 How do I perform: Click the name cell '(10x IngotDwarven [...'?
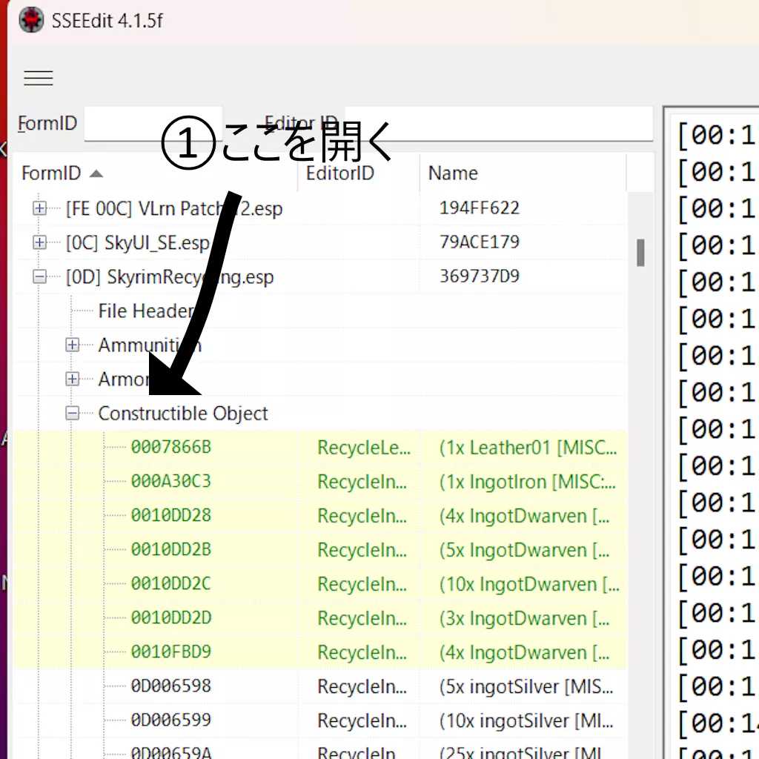(x=529, y=584)
